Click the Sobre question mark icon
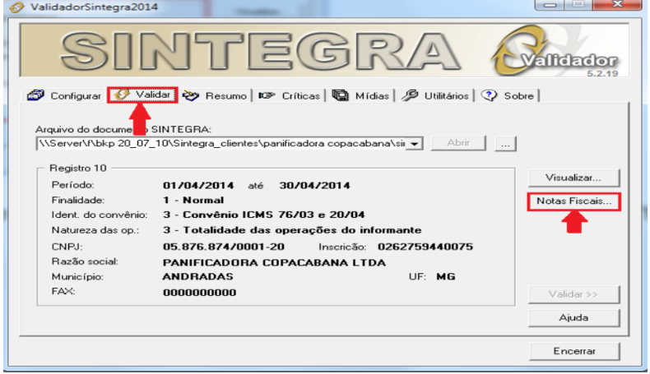The height and width of the screenshot is (374, 650). 489,96
